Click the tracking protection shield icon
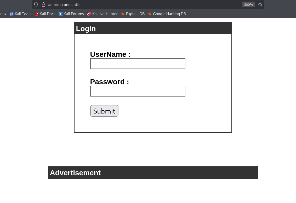296x203 pixels. [x=36, y=4]
